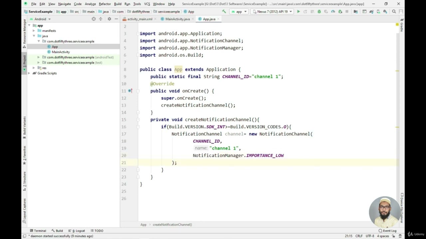426x239 pixels.
Task: Toggle the Gradle side panel
Action: click(402, 25)
